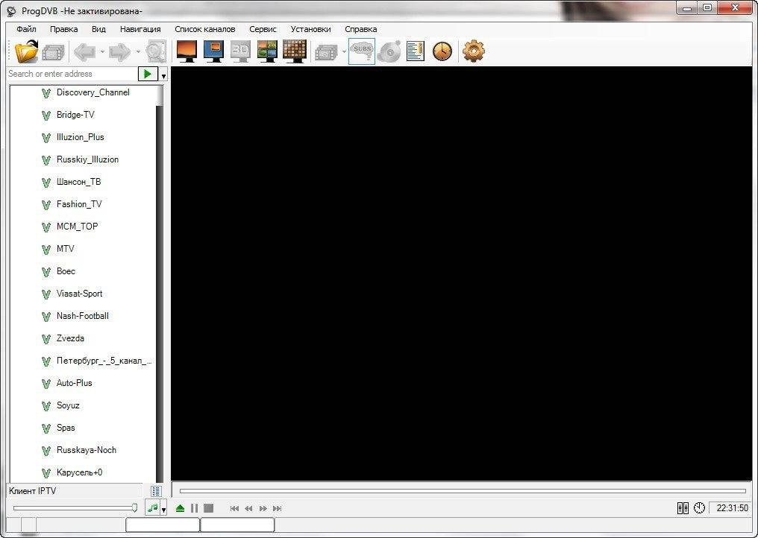
Task: Click the ProgDVB title bar app icon
Action: click(x=11, y=10)
